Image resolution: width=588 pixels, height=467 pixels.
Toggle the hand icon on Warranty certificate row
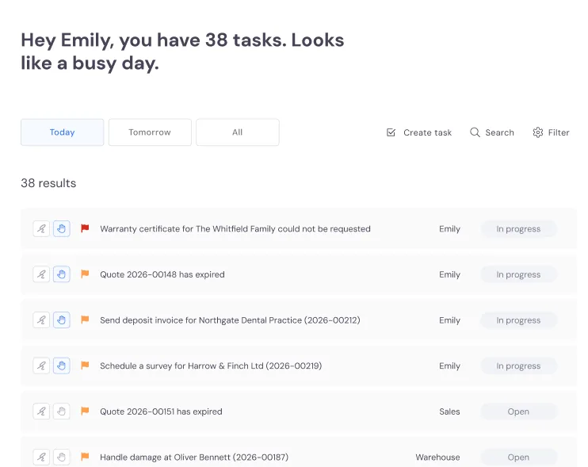62,229
